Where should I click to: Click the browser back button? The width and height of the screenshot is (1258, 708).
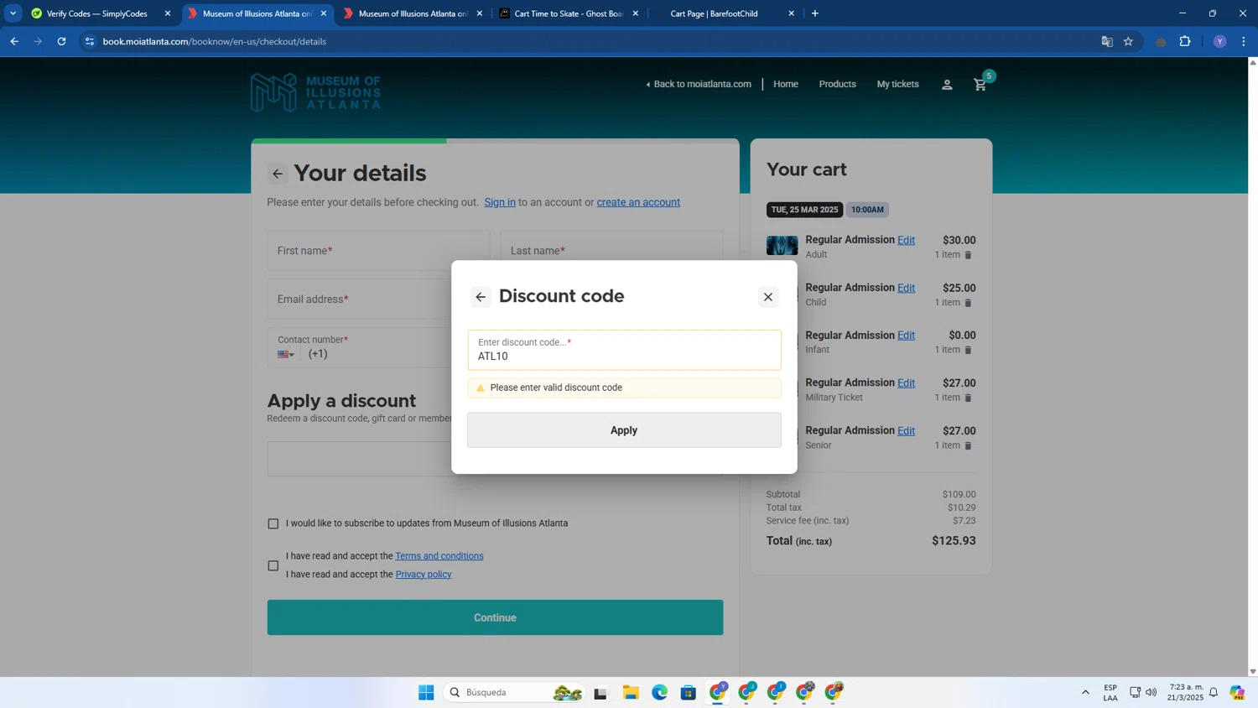(x=14, y=41)
